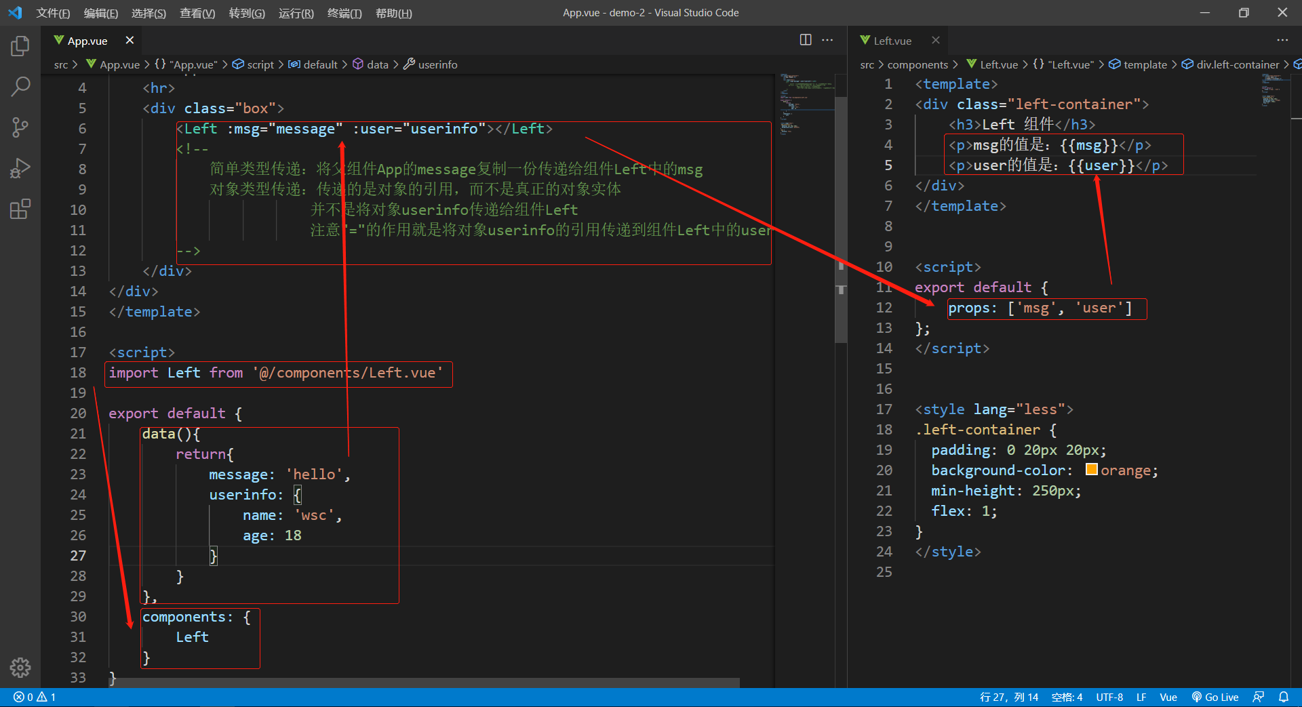Select src in App.vue breadcrumb
Viewport: 1302px width, 707px height.
point(61,64)
